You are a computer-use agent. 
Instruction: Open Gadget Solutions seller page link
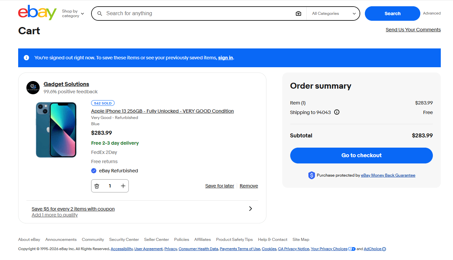click(66, 84)
